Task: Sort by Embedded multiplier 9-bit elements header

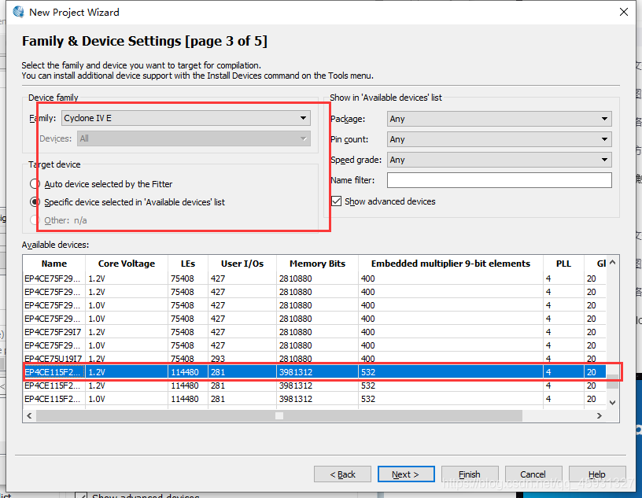Action: click(450, 264)
